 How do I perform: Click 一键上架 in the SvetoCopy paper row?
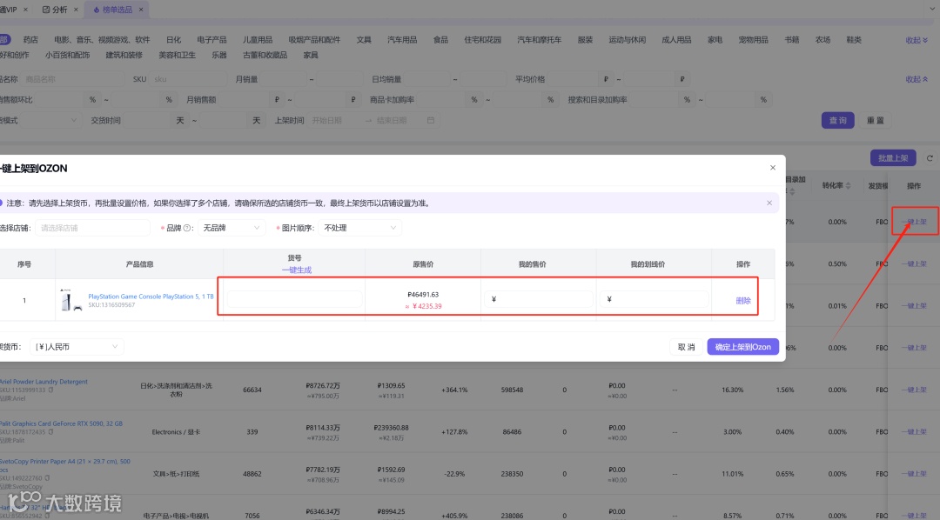(914, 473)
